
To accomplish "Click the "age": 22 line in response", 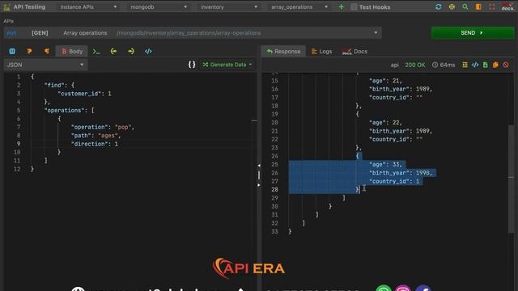I will (x=385, y=123).
